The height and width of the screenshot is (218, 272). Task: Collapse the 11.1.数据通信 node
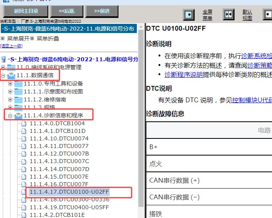(x=3, y=76)
